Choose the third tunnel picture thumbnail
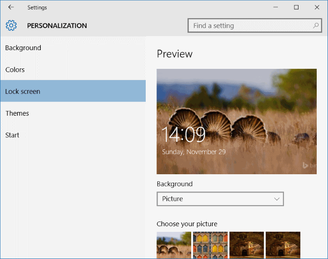The width and height of the screenshot is (328, 259). 246,245
